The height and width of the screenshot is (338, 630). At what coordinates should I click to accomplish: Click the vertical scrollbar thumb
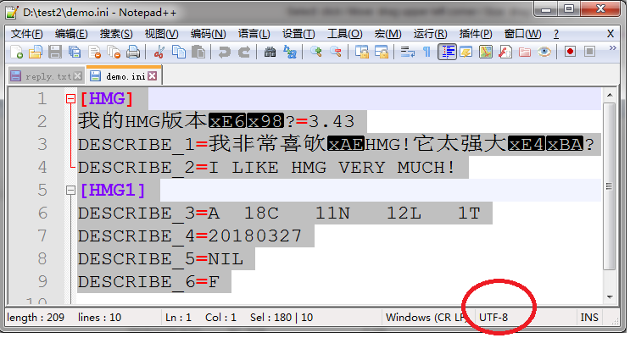tap(610, 186)
